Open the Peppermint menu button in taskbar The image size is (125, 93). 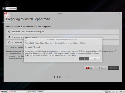(3, 92)
